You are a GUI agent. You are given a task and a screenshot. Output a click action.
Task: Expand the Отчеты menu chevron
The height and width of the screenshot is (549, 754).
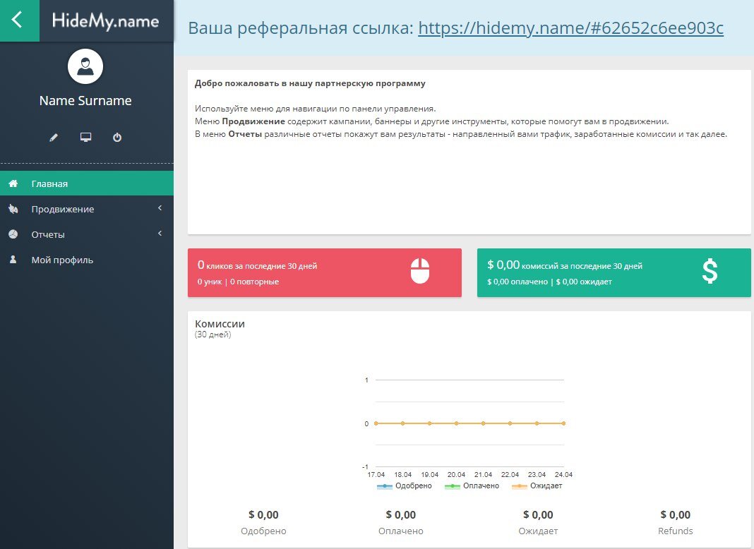[x=160, y=234]
